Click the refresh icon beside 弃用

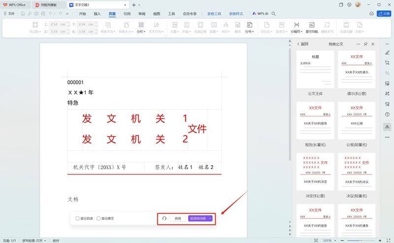[x=164, y=218]
